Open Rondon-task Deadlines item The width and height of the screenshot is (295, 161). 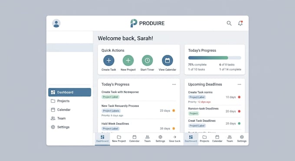[203, 108]
